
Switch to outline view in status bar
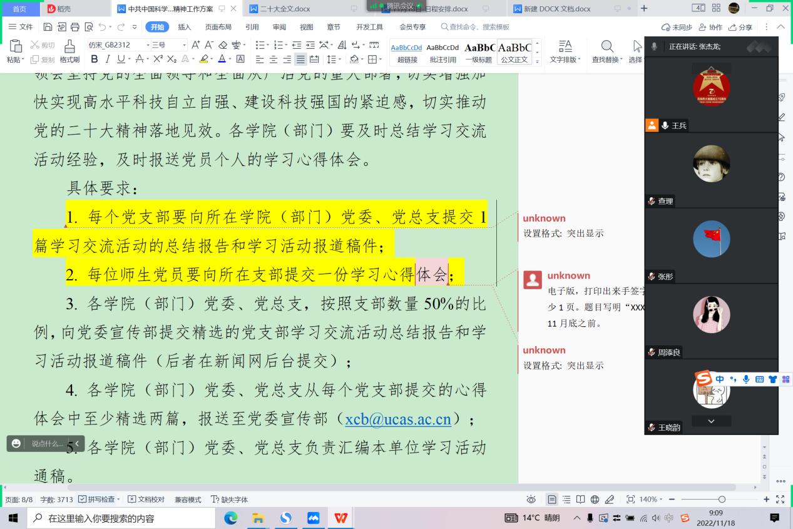coord(566,500)
